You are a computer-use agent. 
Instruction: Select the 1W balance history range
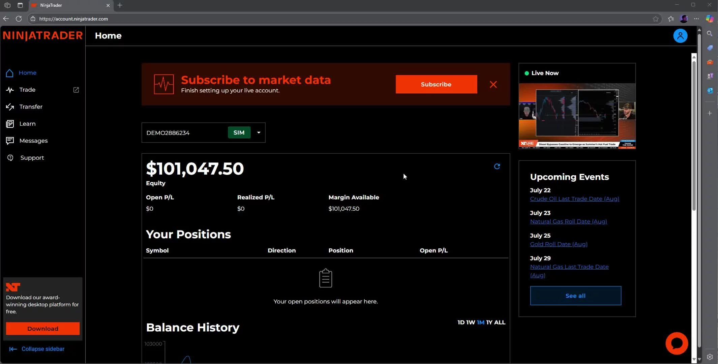coord(471,323)
